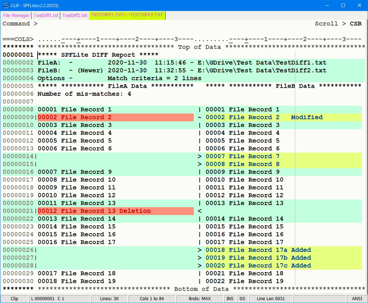Open the TestDiff1.txt tab
The image size is (368, 303).
tap(46, 16)
